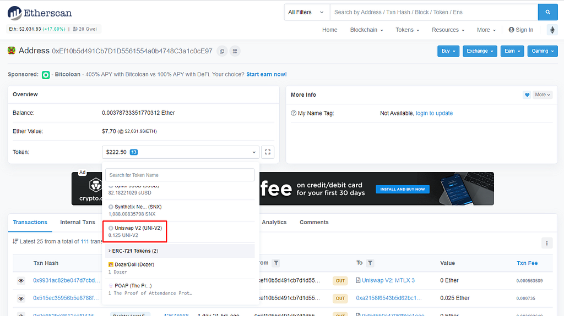This screenshot has width=564, height=316.
Task: Open the Gaming dropdown button
Action: 543,51
